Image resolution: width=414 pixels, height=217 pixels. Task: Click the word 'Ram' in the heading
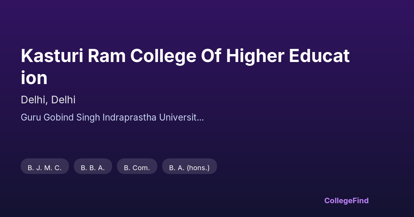point(106,56)
